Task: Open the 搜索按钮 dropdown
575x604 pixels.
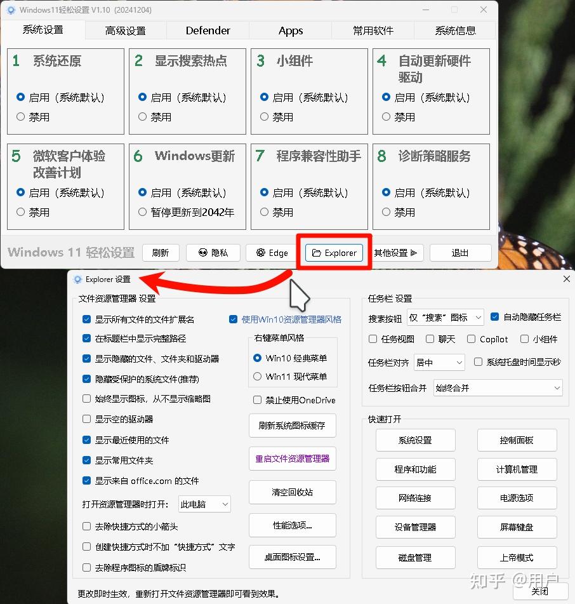Action: click(446, 318)
